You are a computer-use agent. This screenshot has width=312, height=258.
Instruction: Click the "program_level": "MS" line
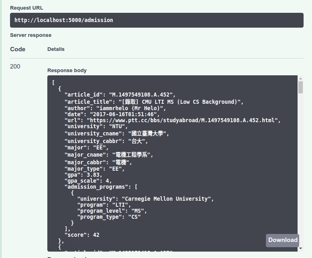click(112, 211)
